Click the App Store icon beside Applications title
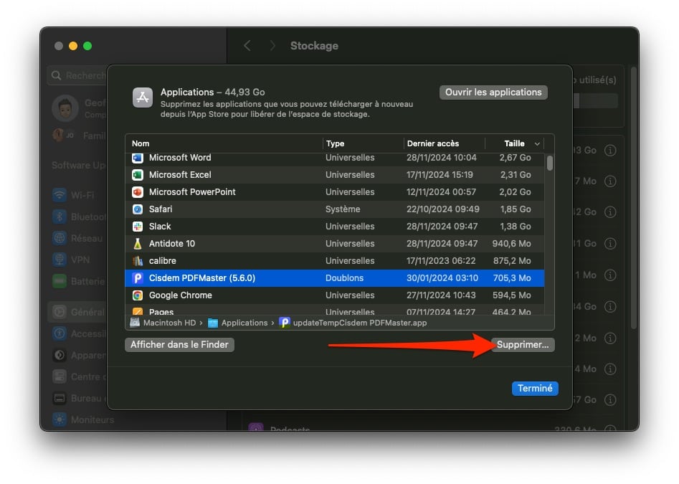 pyautogui.click(x=143, y=98)
